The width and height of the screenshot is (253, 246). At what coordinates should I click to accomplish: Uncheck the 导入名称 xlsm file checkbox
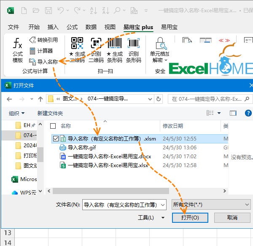point(56,139)
